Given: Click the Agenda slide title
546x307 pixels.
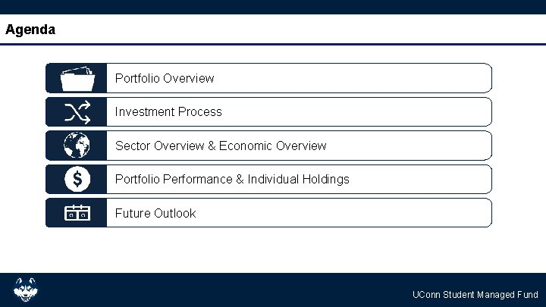Looking at the screenshot, I should [30, 30].
